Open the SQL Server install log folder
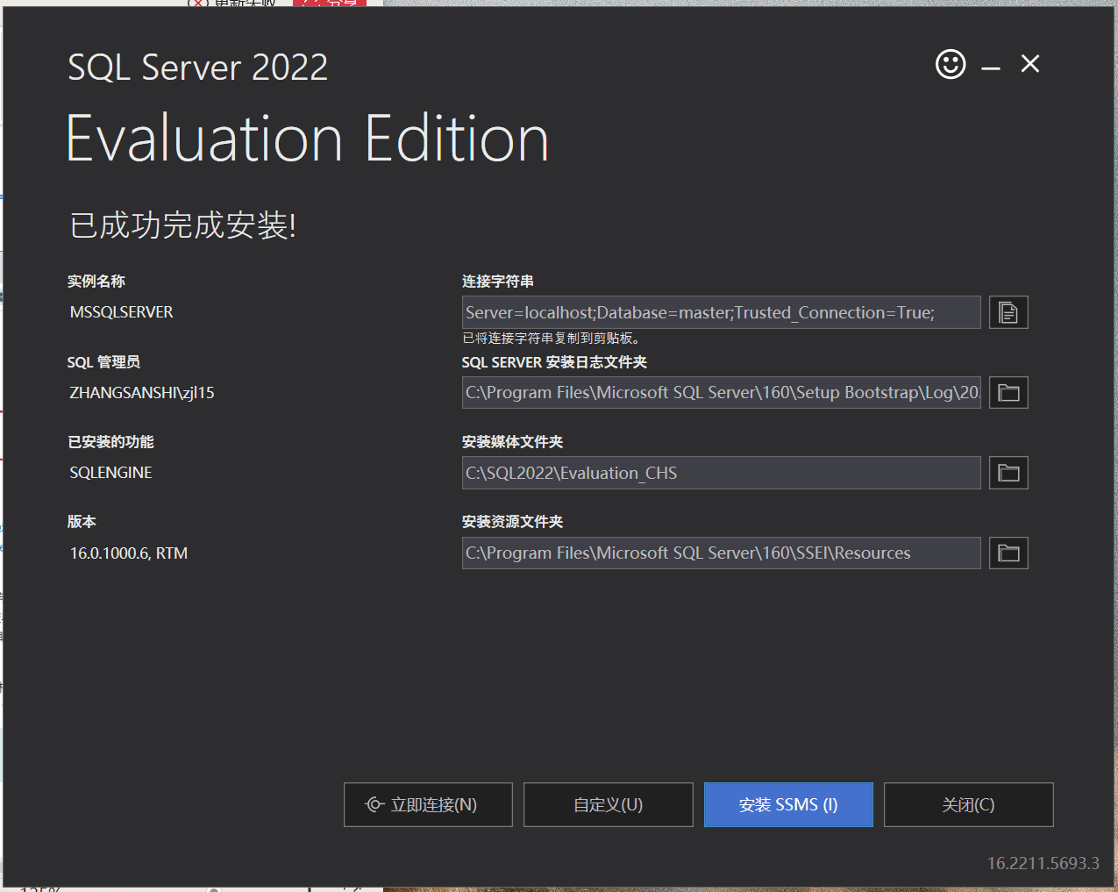Viewport: 1118px width, 892px height. [x=1008, y=392]
